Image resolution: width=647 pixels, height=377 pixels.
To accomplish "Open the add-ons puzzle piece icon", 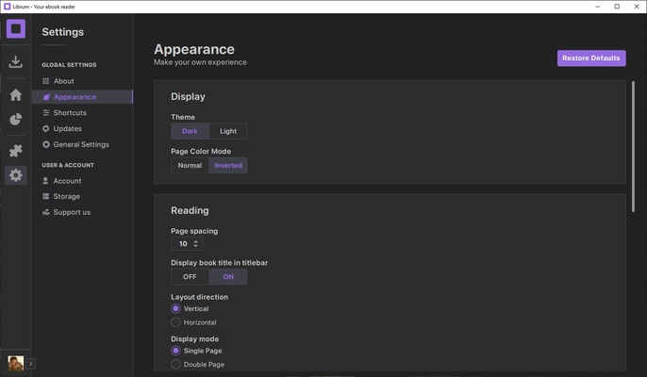I will [15, 151].
